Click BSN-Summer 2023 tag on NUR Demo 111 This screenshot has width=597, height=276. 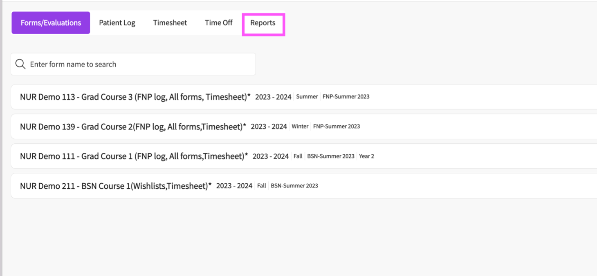[330, 156]
